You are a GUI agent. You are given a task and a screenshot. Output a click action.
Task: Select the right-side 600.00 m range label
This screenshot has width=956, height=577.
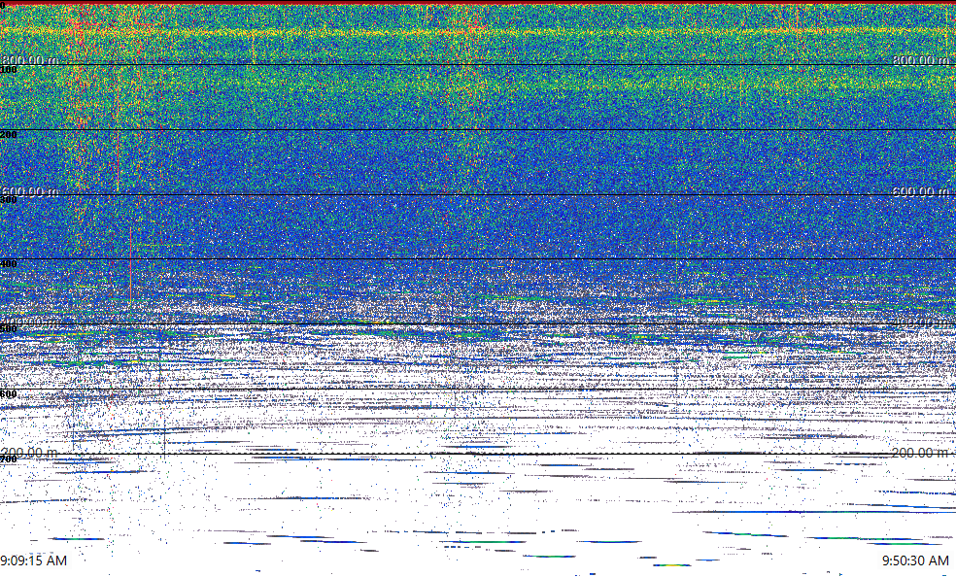click(x=921, y=192)
